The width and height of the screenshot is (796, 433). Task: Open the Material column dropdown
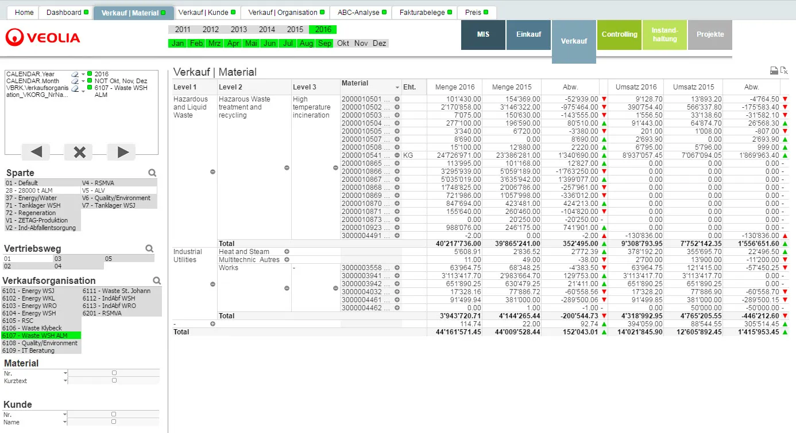coord(397,87)
